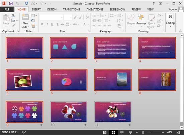
Task: Click the Save icon in quick access toolbar
Action: click(x=11, y=3)
